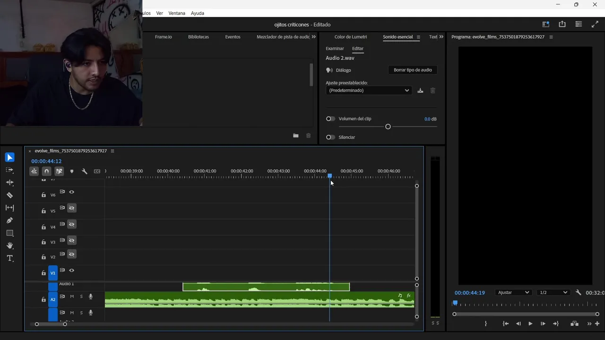Enable the Volumen del clip switch
The width and height of the screenshot is (605, 340).
point(330,119)
